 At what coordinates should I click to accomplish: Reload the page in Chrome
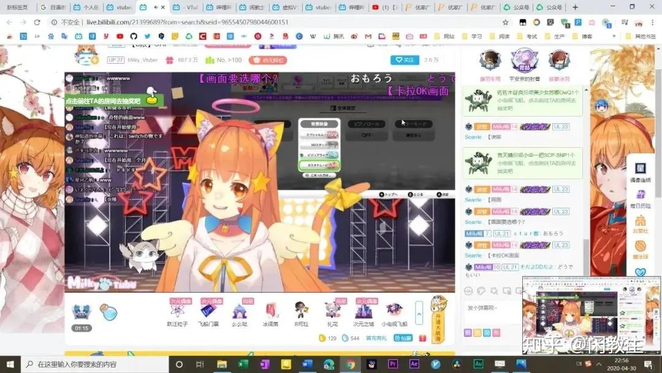[x=37, y=22]
